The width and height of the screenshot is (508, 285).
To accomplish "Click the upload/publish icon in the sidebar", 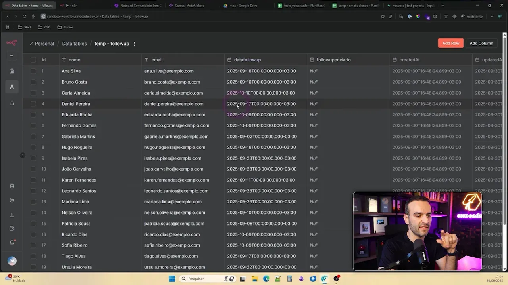I will coord(12,103).
